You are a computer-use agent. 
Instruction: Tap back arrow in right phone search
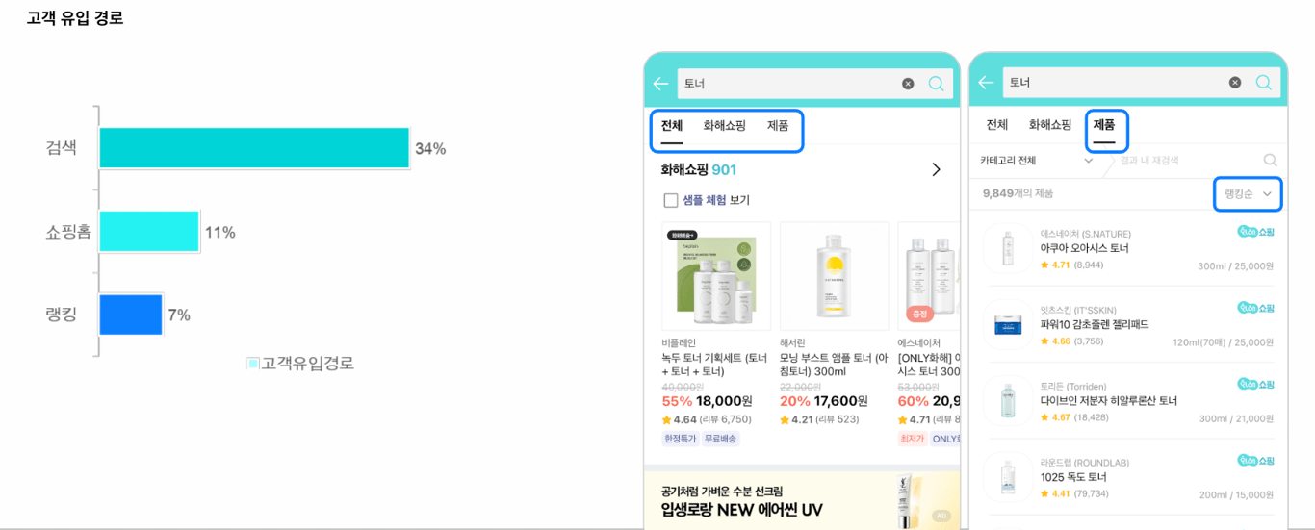point(986,83)
